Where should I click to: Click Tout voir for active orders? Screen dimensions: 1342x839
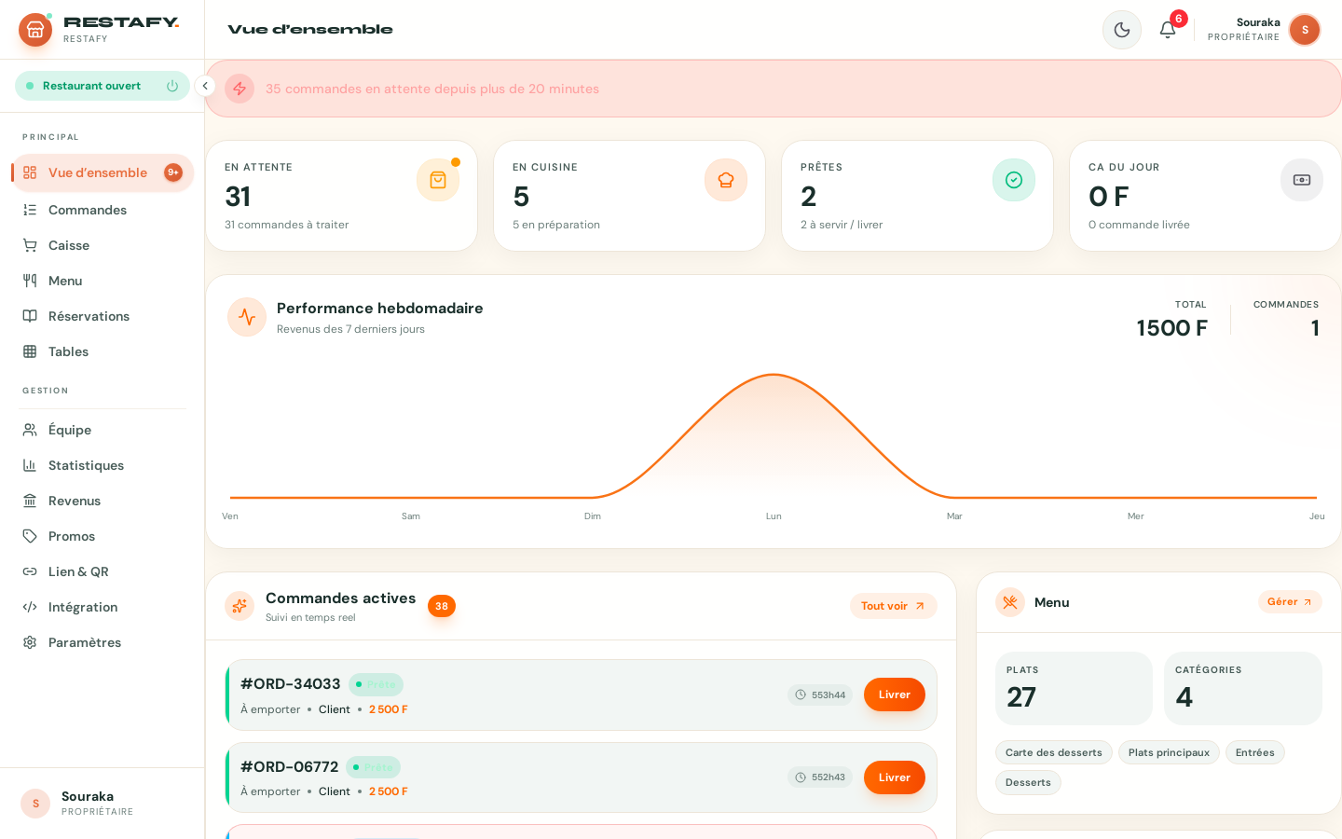point(893,606)
